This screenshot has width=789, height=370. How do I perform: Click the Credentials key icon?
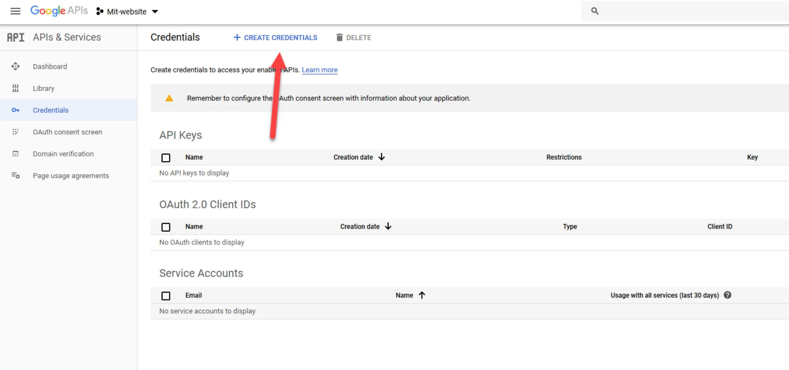(x=15, y=110)
